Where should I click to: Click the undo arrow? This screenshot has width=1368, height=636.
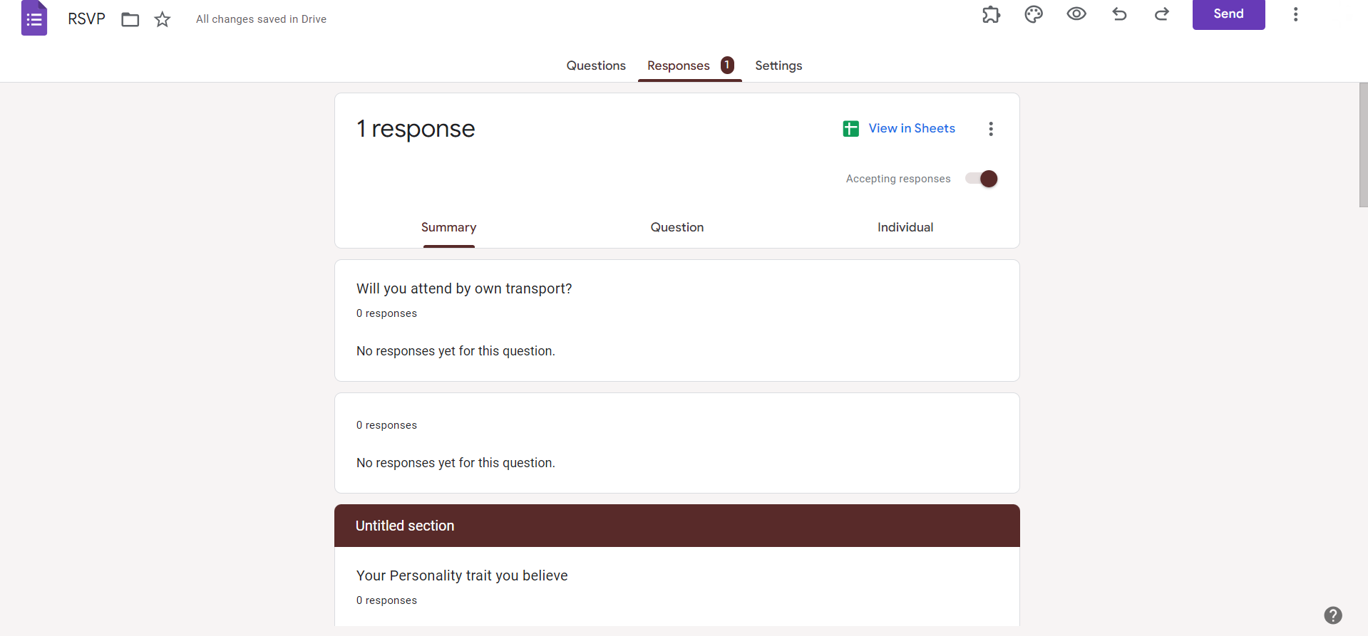click(1119, 14)
